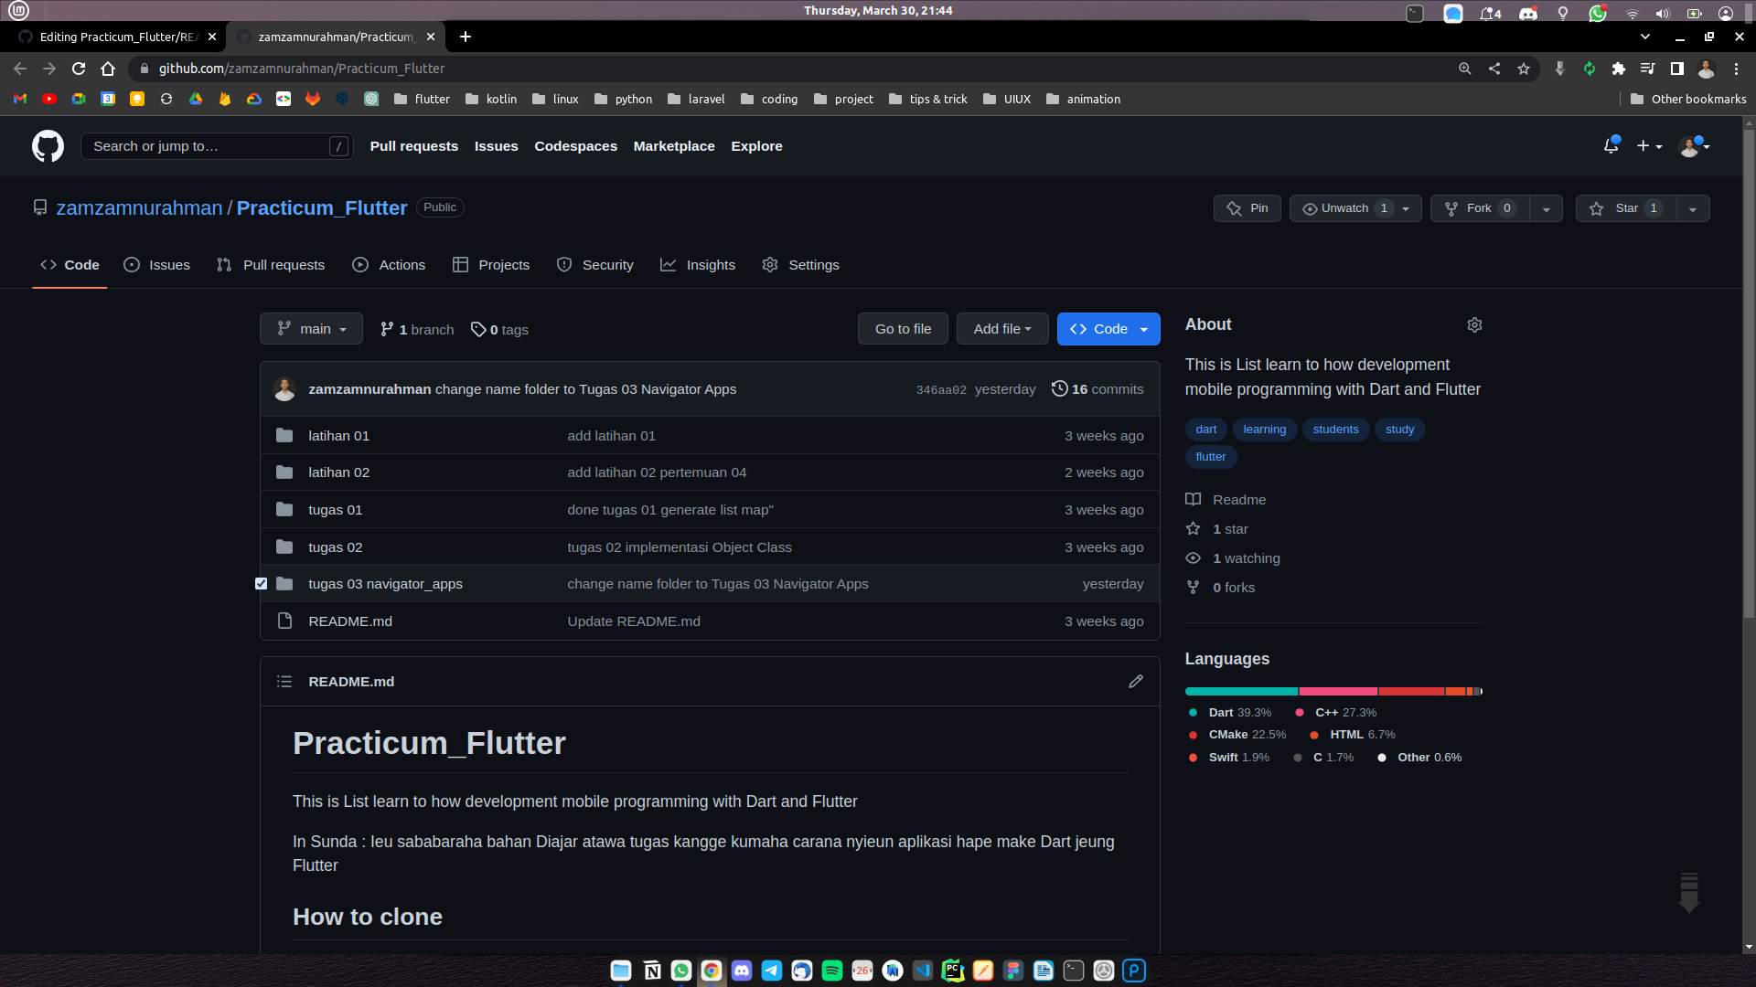Viewport: 1756px width, 987px height.
Task: Edit the README with the pencil icon
Action: 1136,681
